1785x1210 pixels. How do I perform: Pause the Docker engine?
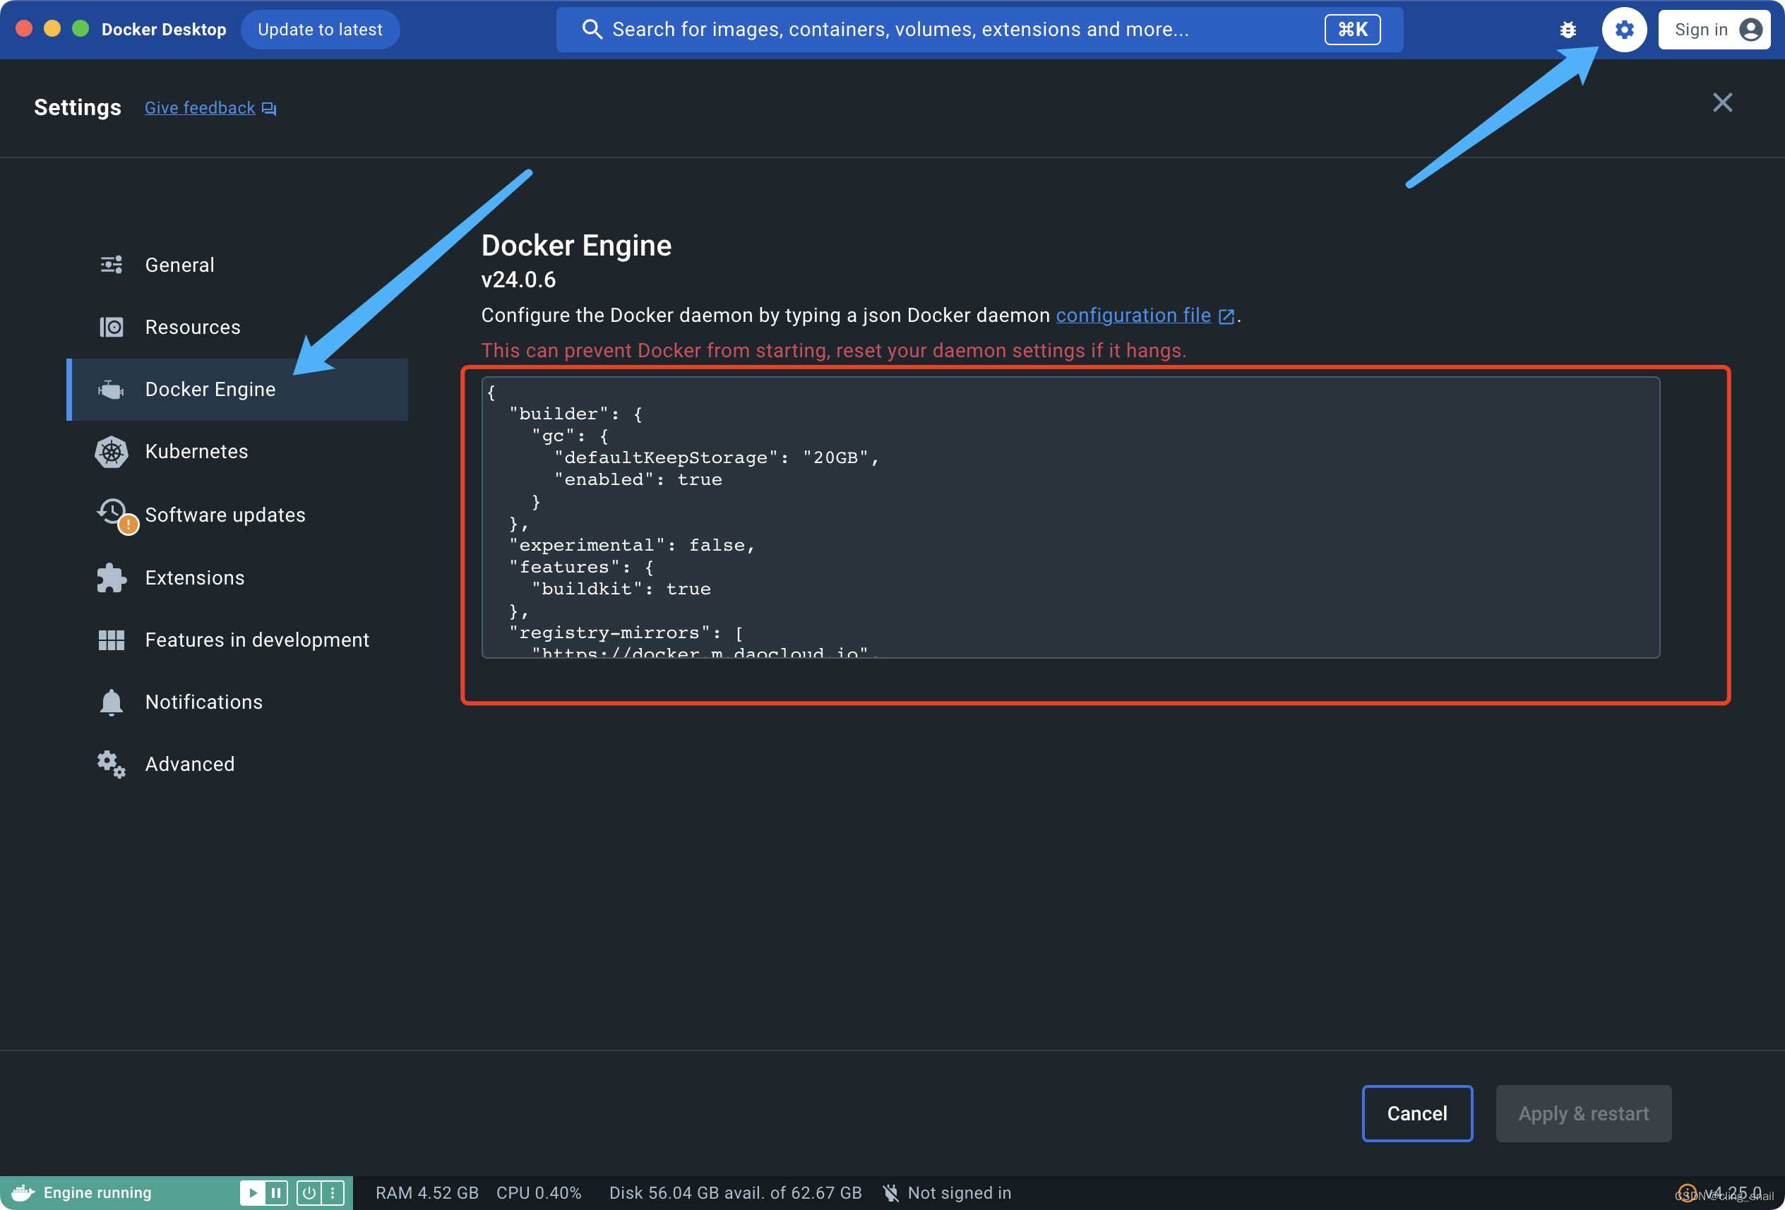tap(275, 1192)
